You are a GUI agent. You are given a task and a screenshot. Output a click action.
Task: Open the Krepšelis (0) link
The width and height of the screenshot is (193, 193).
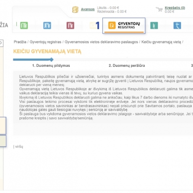(175, 8)
